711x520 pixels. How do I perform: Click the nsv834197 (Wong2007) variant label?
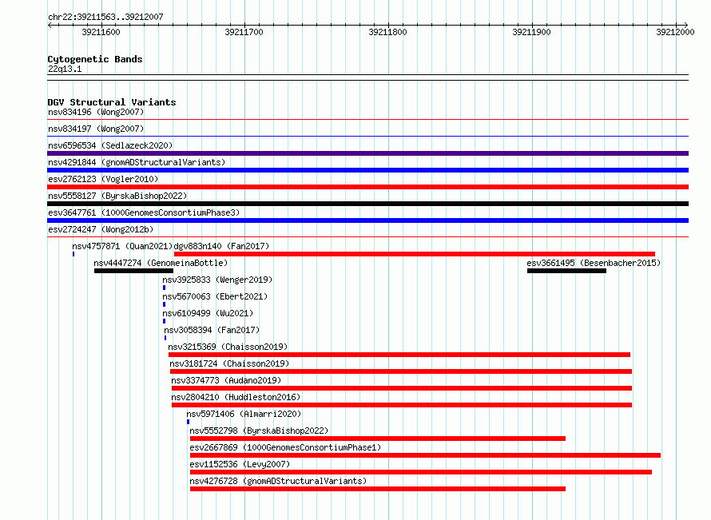tap(96, 129)
